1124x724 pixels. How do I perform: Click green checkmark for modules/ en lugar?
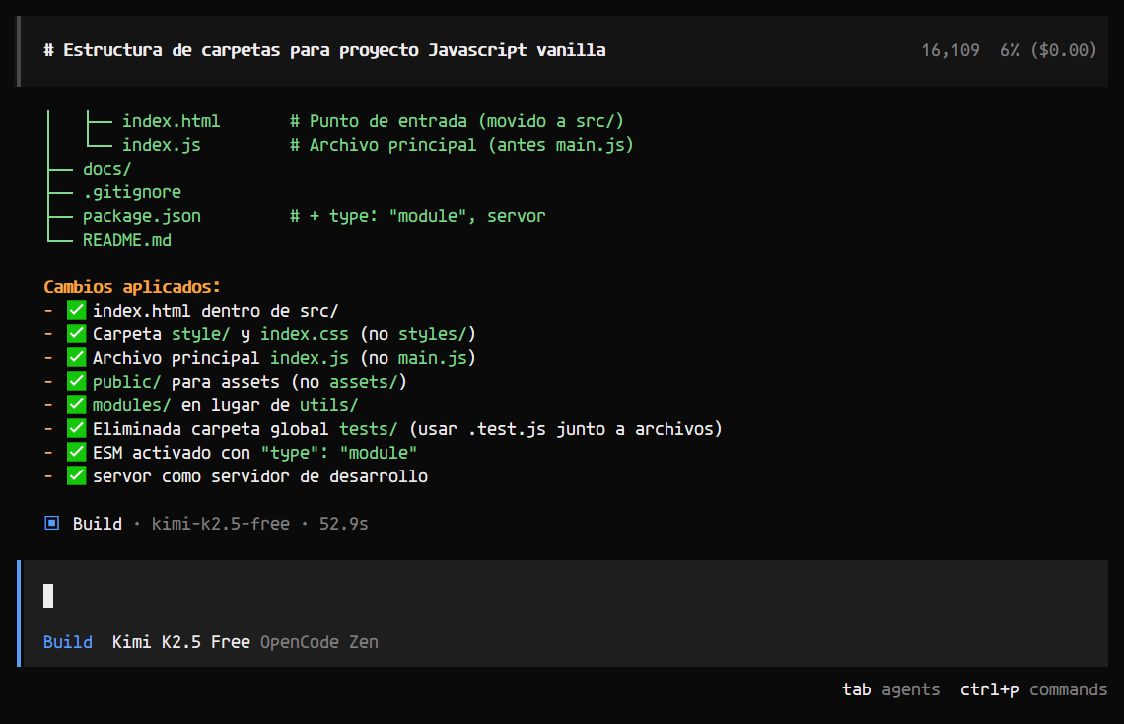point(77,405)
